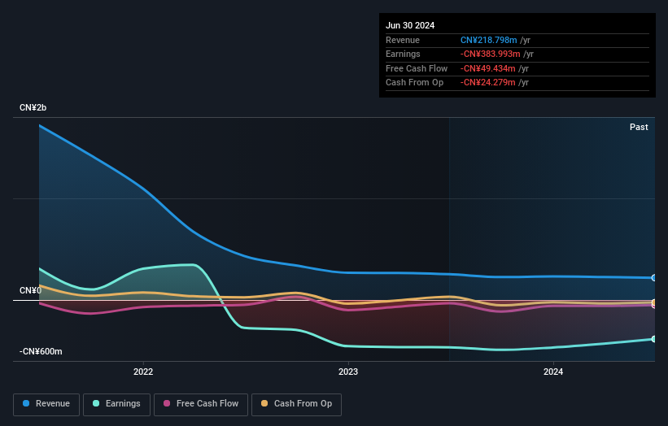
Task: Click the blue Revenue end-point marker
Action: tap(654, 278)
